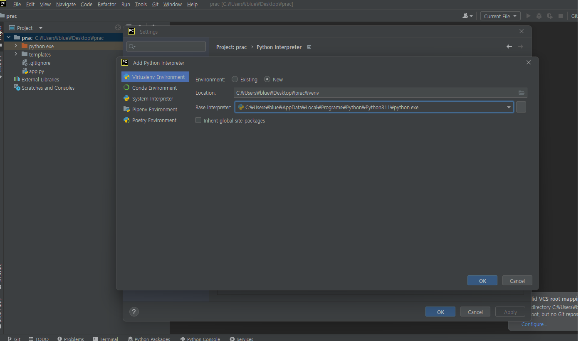Expand the python.exe folder
The width and height of the screenshot is (586, 346).
[x=16, y=46]
